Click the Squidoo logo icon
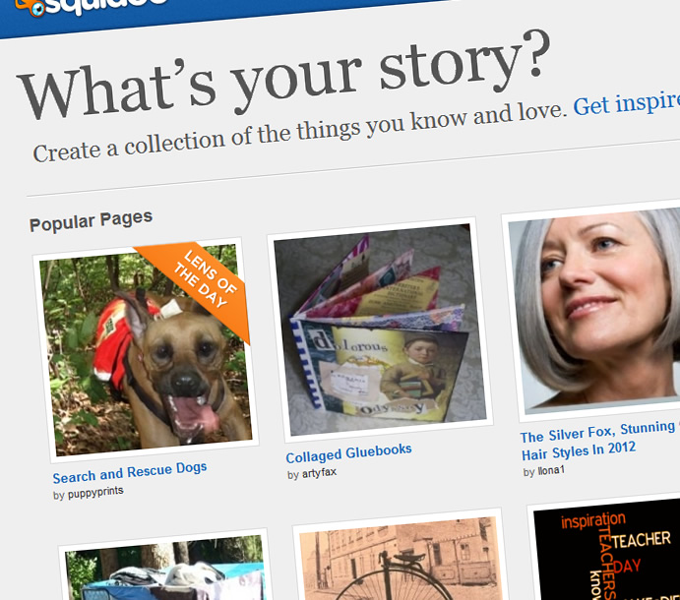This screenshot has height=600, width=680. click(x=30, y=7)
